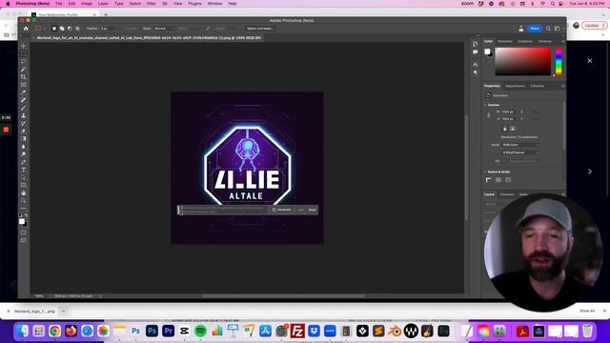Screen dimensions: 610x343
Task: Click the rainbow hue slider
Action: click(559, 61)
